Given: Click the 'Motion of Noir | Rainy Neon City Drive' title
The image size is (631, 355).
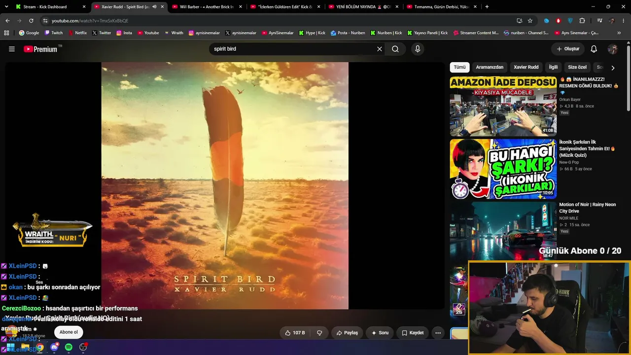Looking at the screenshot, I should (x=588, y=208).
